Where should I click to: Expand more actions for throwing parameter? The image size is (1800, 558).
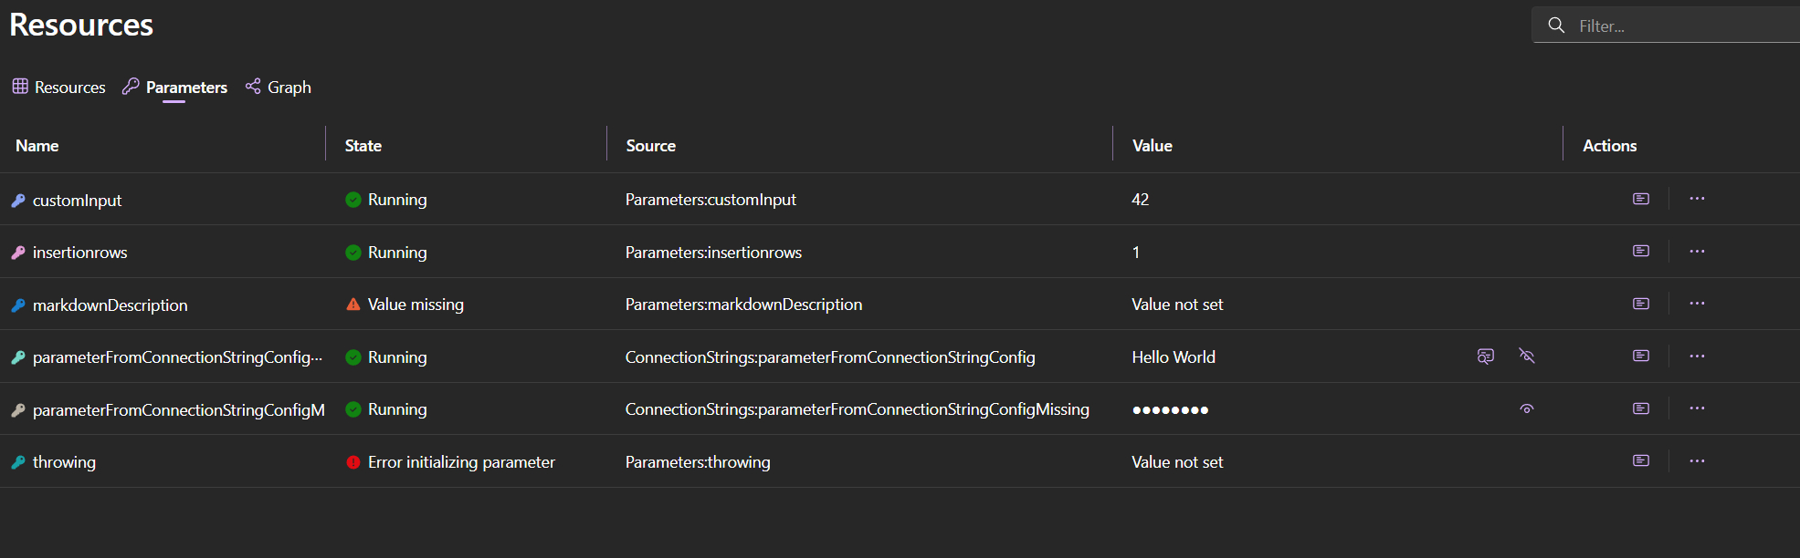click(x=1697, y=460)
